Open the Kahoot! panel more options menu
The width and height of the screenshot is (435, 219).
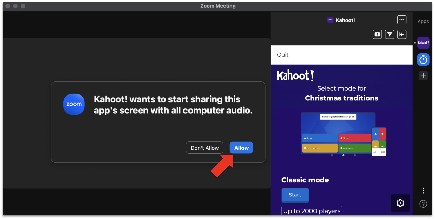[x=401, y=20]
